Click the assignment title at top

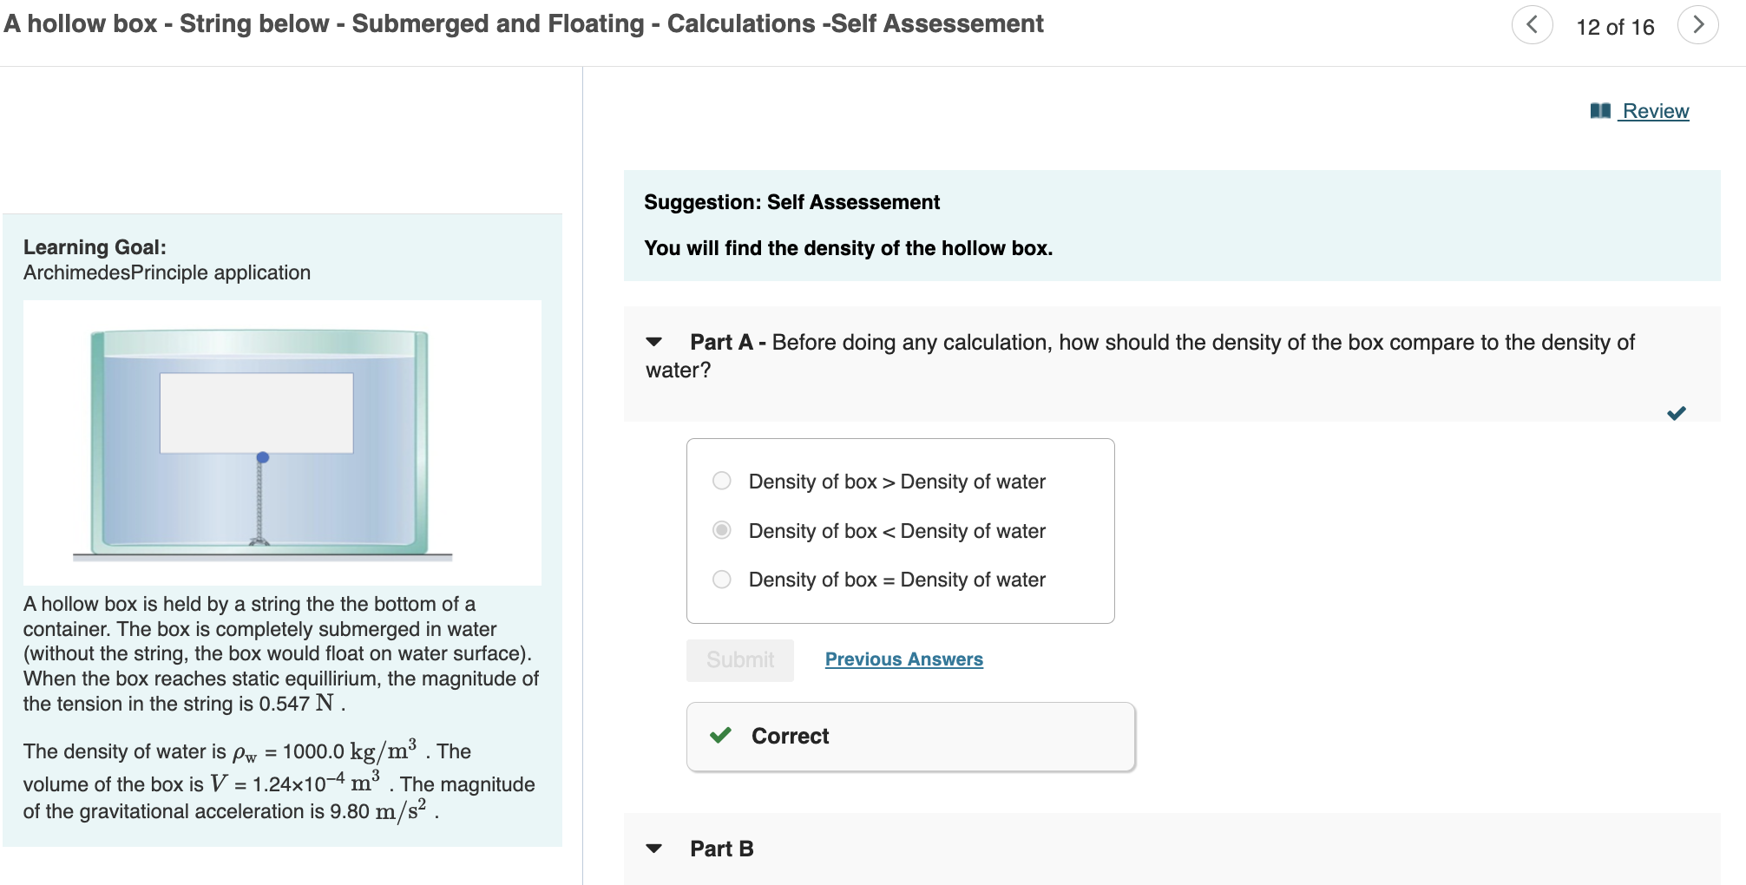(x=521, y=23)
